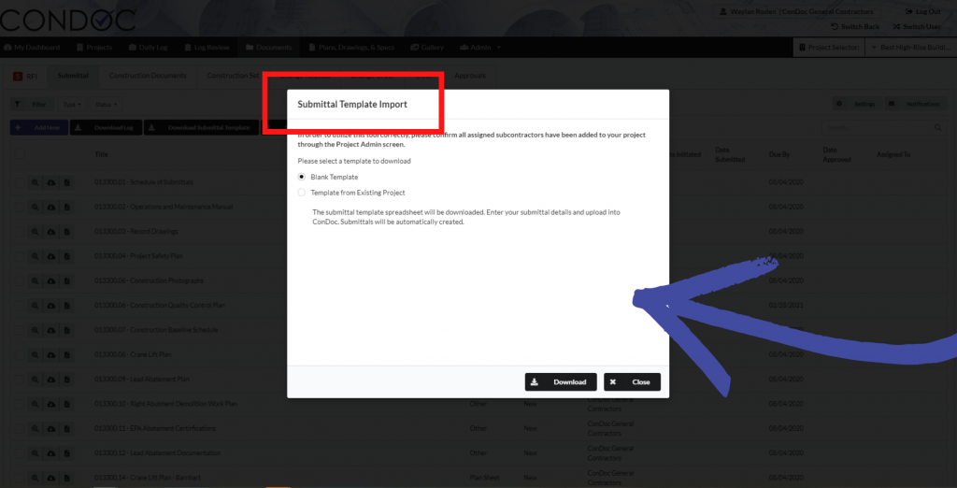Open the magnifier icon for Operations and Maintenance Manual
This screenshot has width=957, height=488.
[36, 207]
